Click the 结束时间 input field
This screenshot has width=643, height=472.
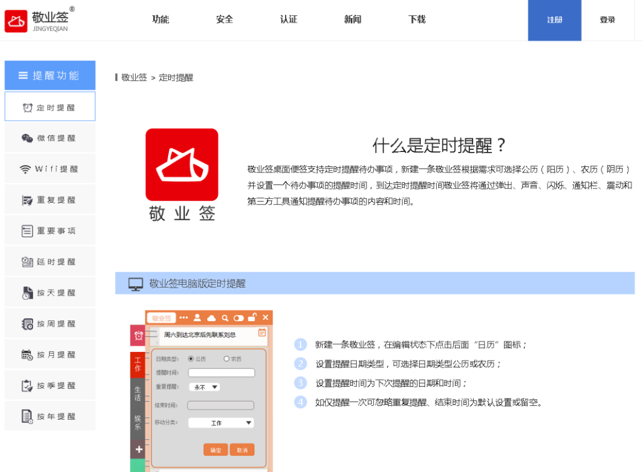pyautogui.click(x=221, y=405)
